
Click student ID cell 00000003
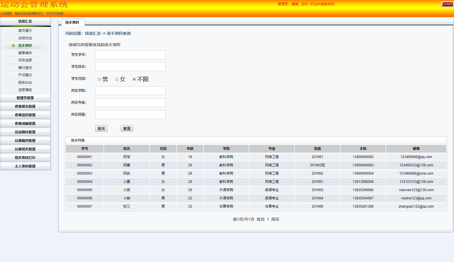click(x=85, y=173)
